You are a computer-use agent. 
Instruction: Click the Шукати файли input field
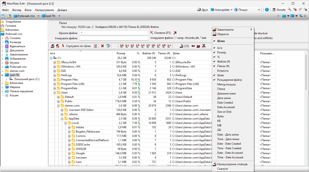pos(114,33)
